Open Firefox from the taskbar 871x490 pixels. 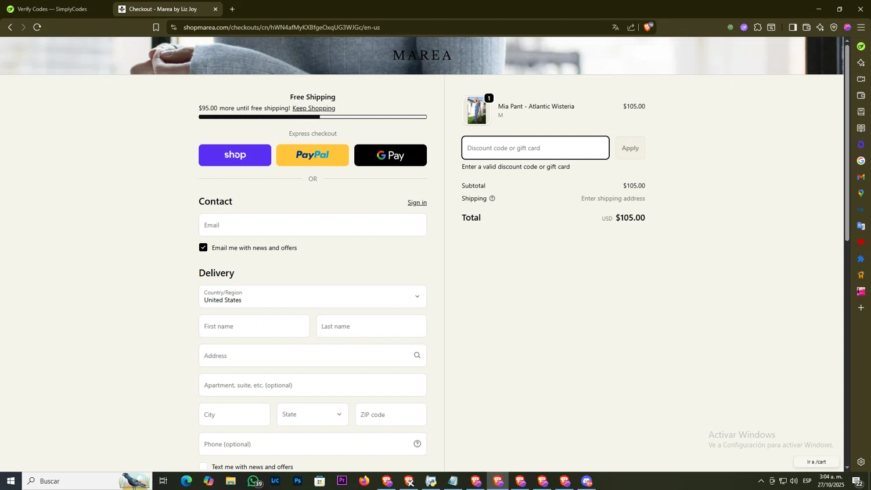pyautogui.click(x=364, y=481)
